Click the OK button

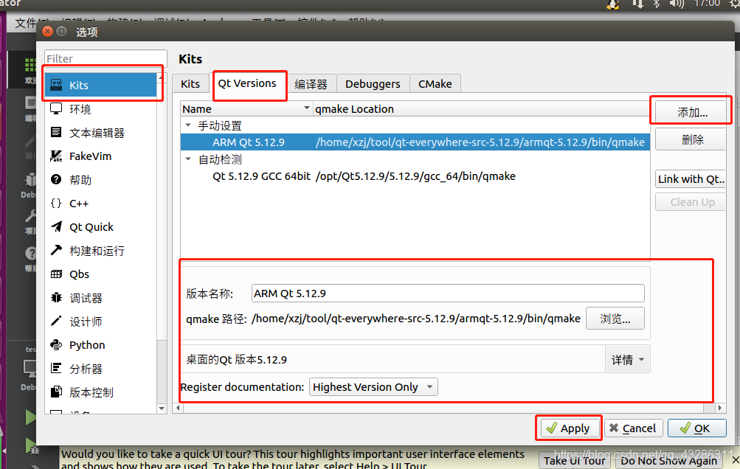696,428
